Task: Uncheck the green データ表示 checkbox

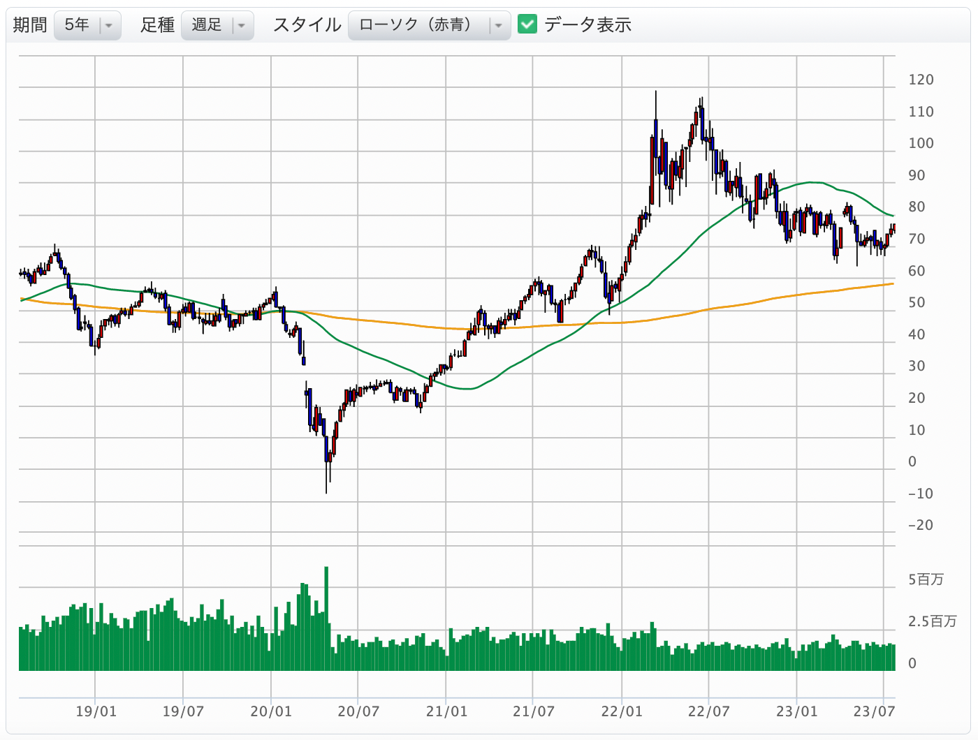Action: pyautogui.click(x=527, y=24)
